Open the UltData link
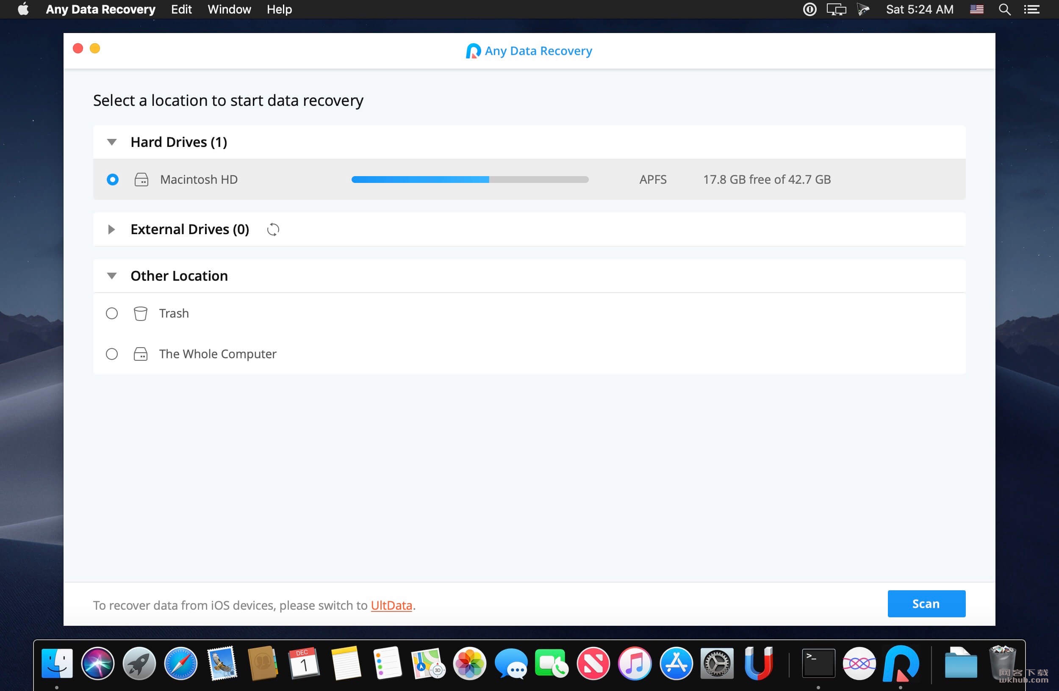 click(391, 605)
